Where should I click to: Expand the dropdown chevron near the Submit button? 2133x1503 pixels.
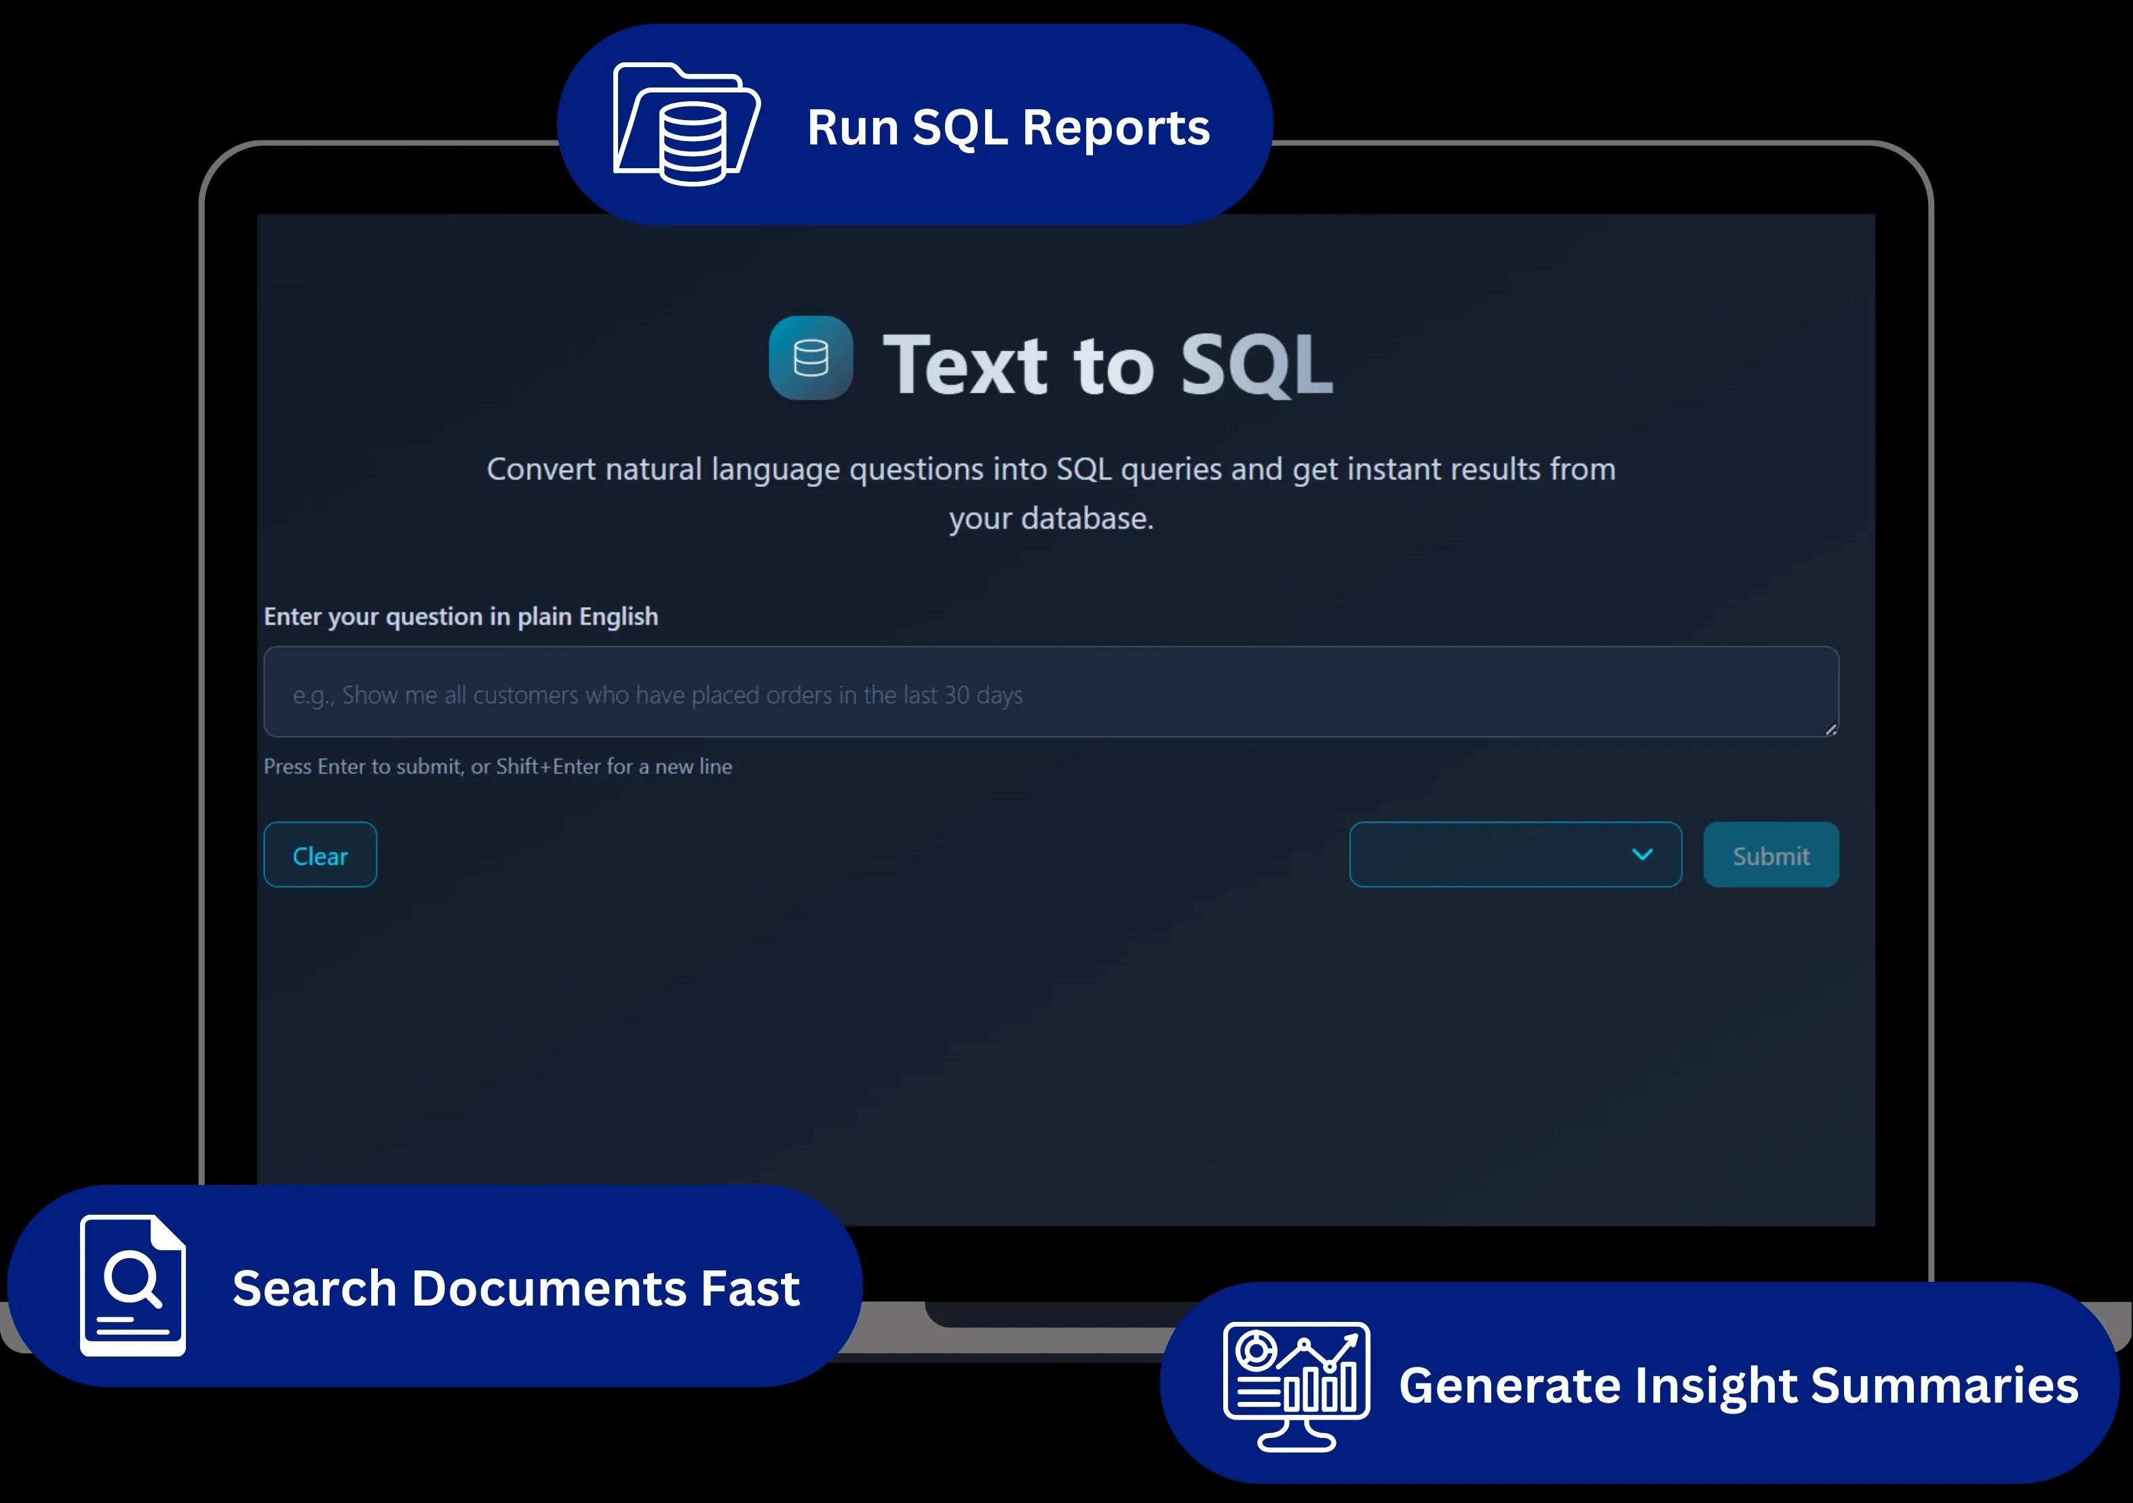tap(1642, 854)
